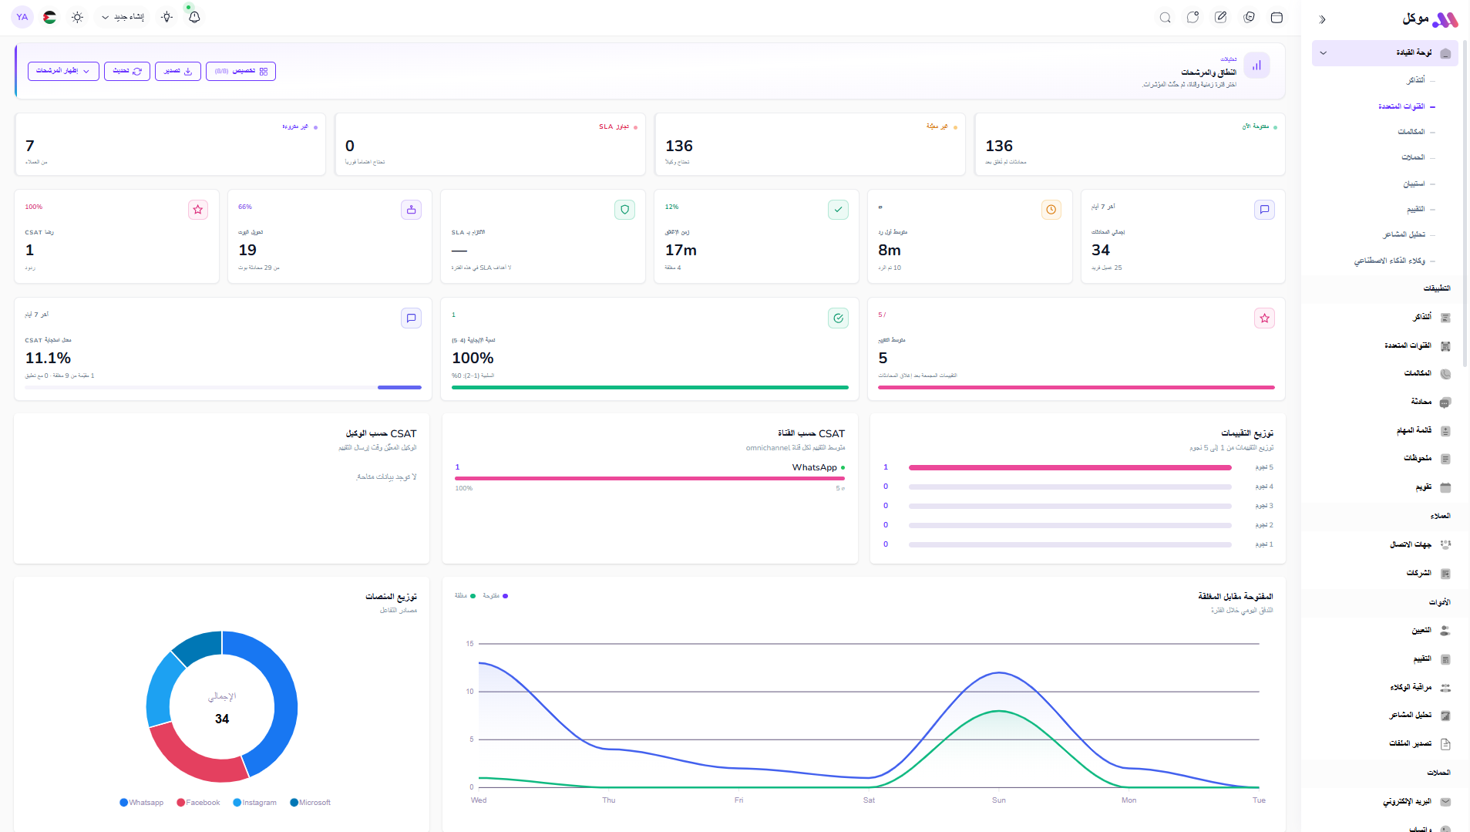Select القنوات المتعددة dashboard submenu item
This screenshot has width=1470, height=832.
pyautogui.click(x=1401, y=106)
